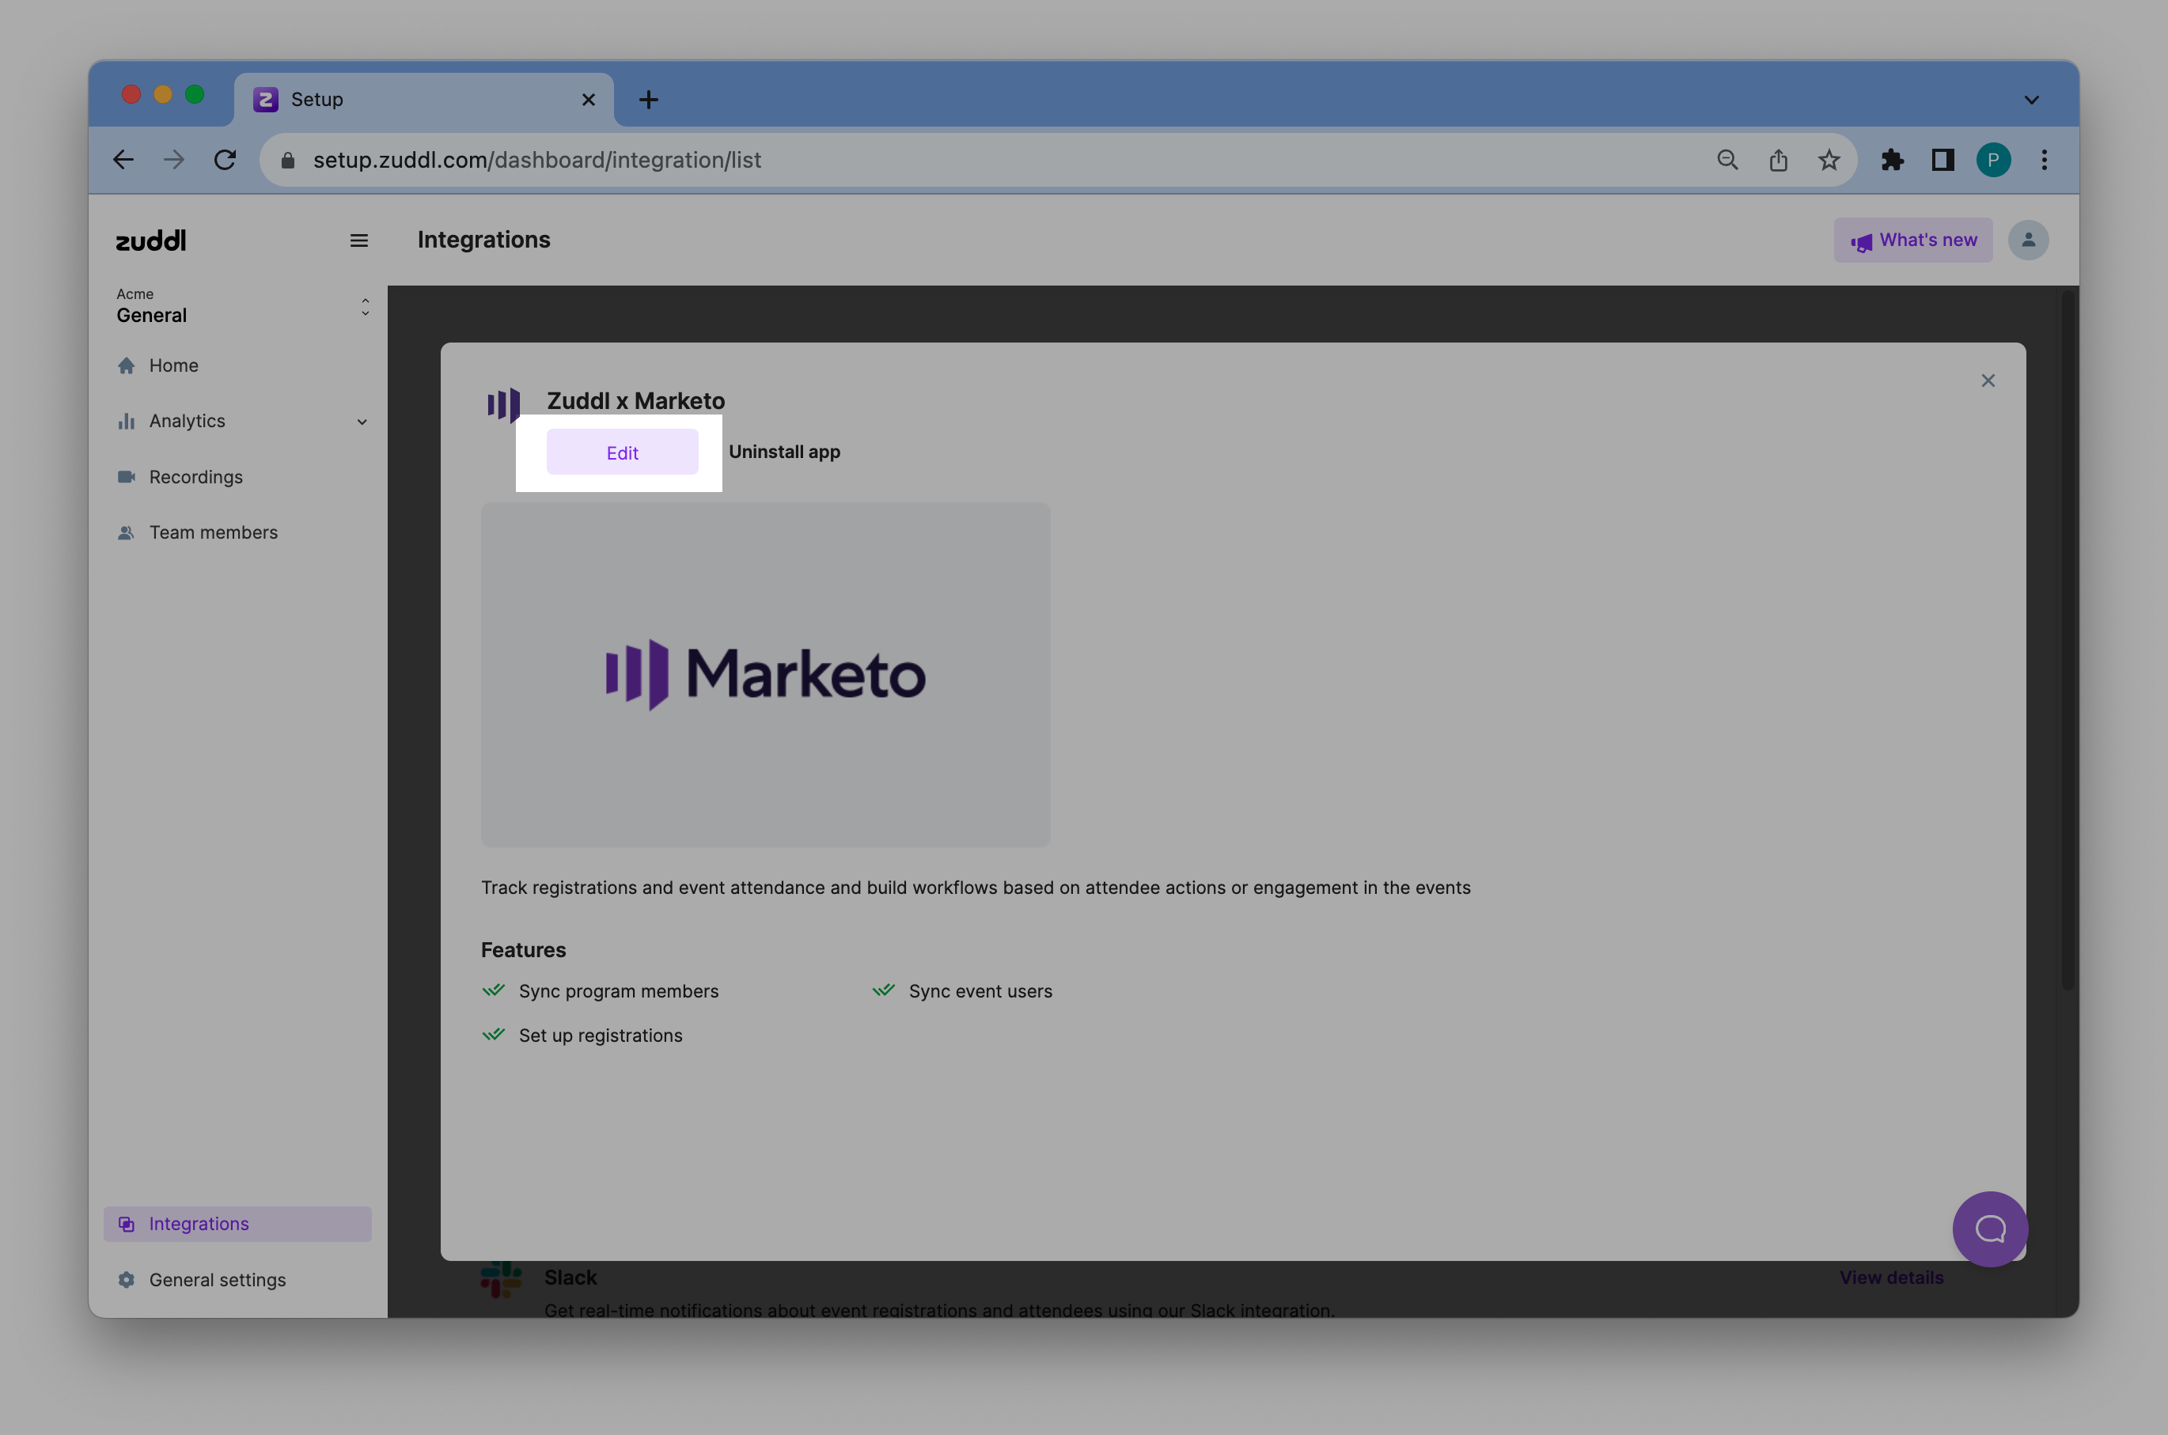Click View details for Slack
Image resolution: width=2168 pixels, height=1435 pixels.
[1891, 1277]
